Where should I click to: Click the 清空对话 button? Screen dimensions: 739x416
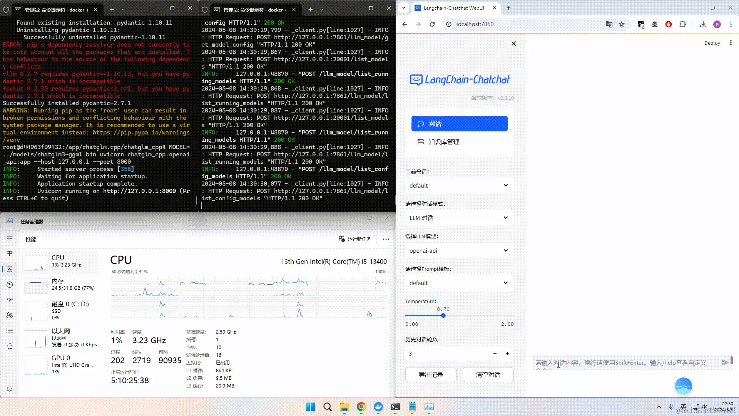[x=488, y=375]
